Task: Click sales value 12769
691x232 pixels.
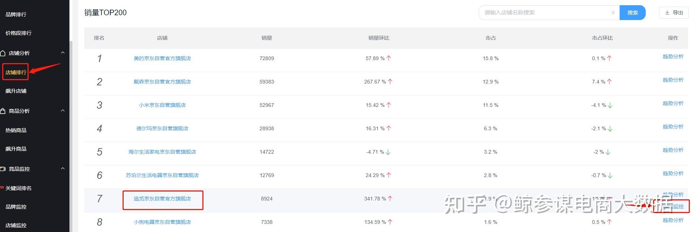Action: (267, 175)
